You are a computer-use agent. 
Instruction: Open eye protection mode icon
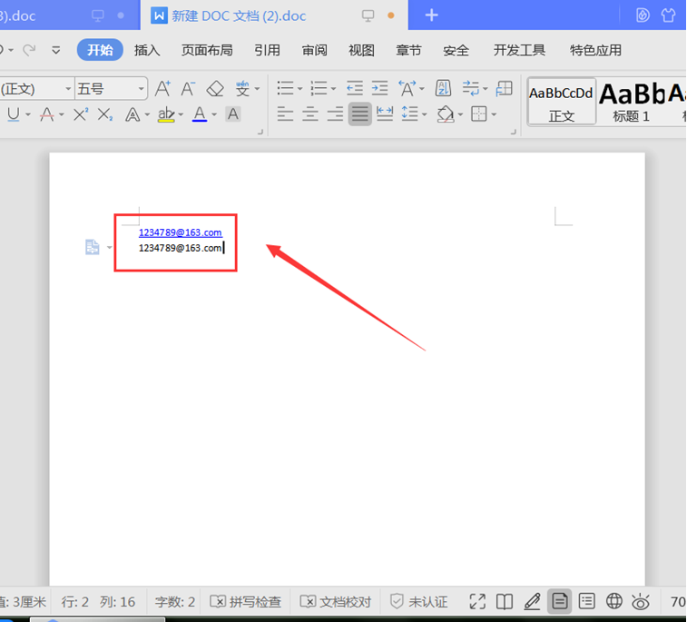pyautogui.click(x=641, y=601)
